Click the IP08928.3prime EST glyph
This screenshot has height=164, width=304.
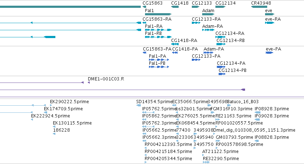[258, 112]
